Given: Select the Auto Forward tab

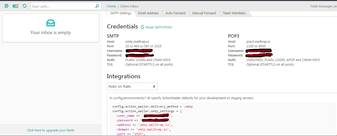Looking at the screenshot, I should (x=175, y=13).
